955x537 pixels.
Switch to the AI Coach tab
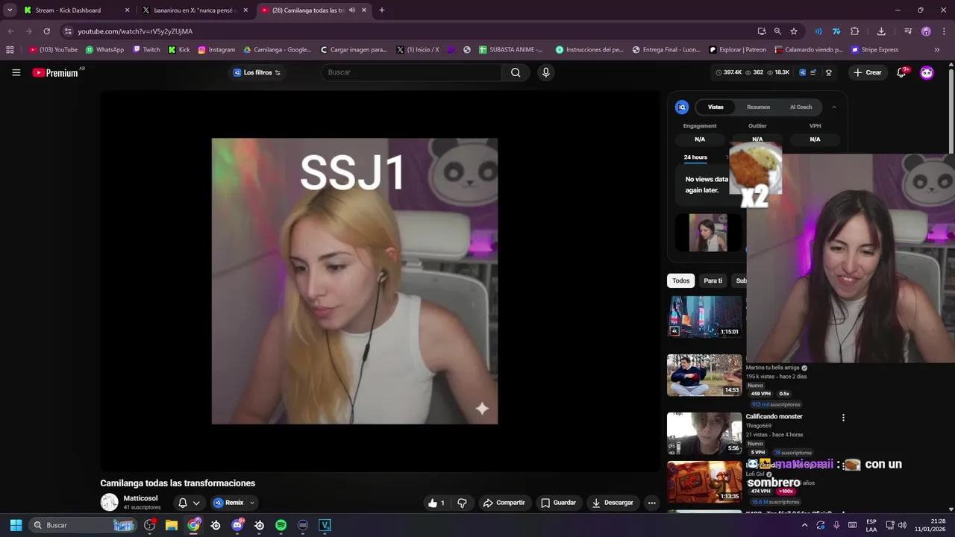coord(801,107)
